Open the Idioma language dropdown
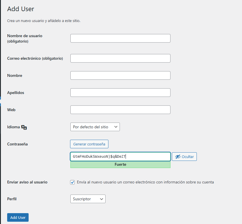 (95, 127)
